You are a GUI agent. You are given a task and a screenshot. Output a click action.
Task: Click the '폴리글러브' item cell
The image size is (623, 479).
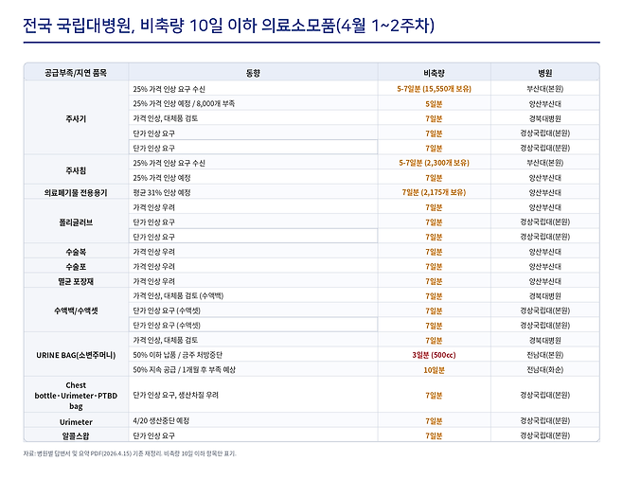76,222
